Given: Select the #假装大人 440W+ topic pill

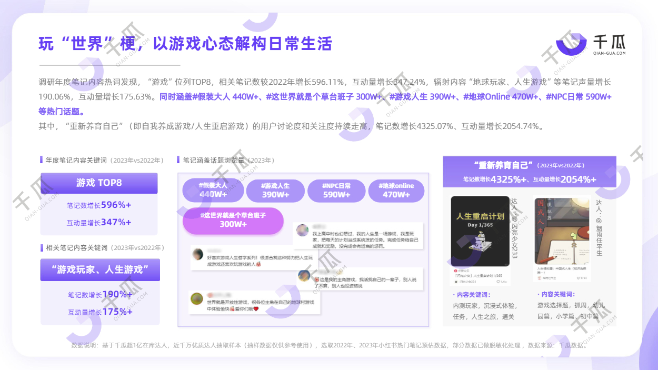Looking at the screenshot, I should click(213, 190).
